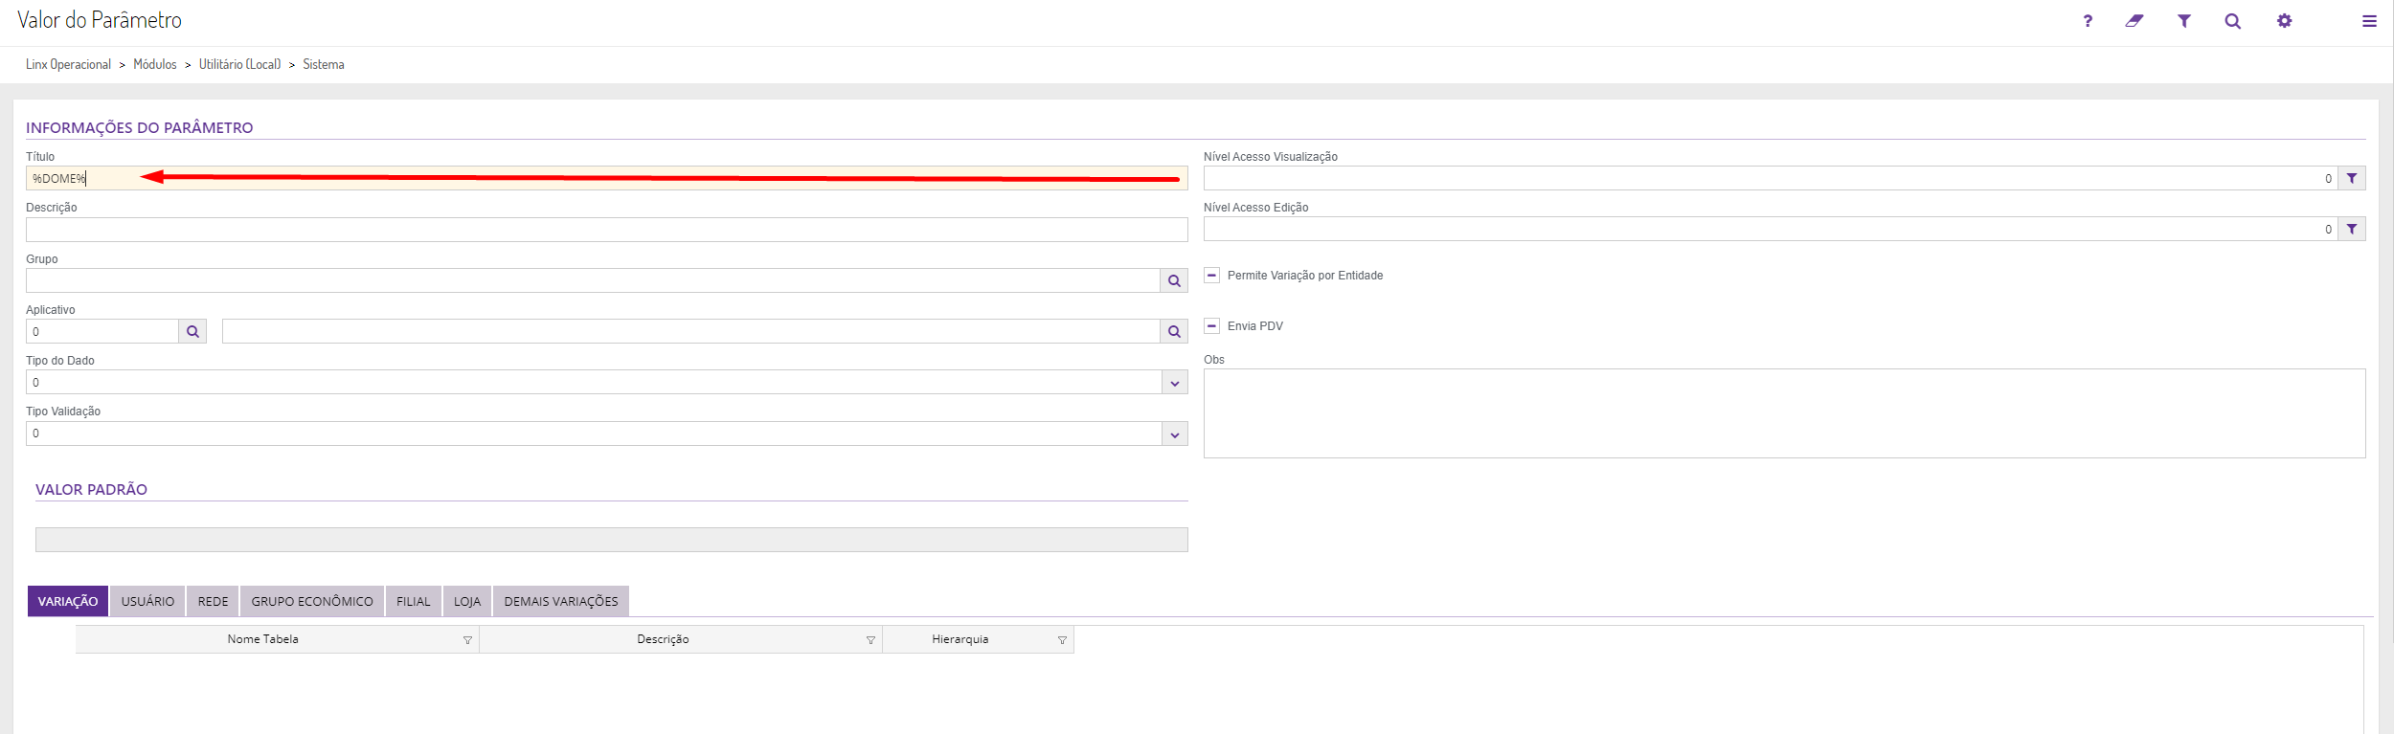Switch to the USUÁRIO tab
2394x734 pixels.
(147, 601)
